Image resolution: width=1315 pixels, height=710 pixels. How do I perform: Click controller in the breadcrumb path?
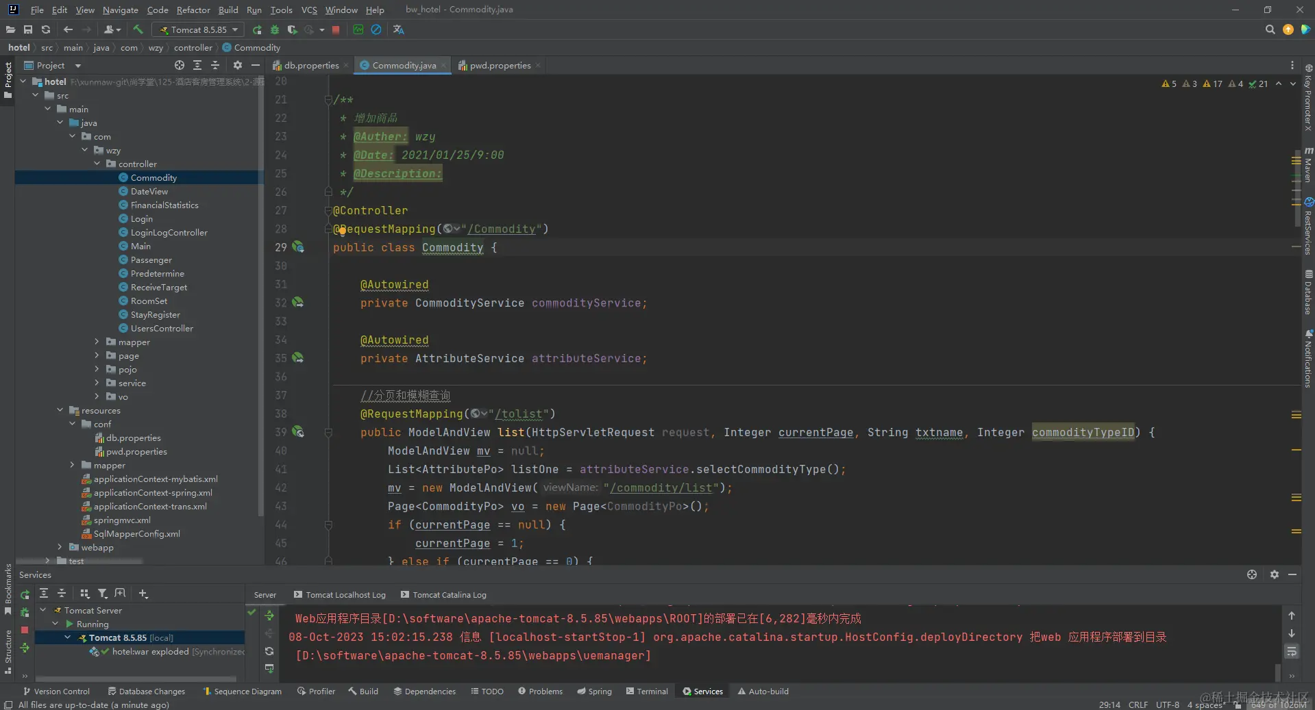point(193,47)
